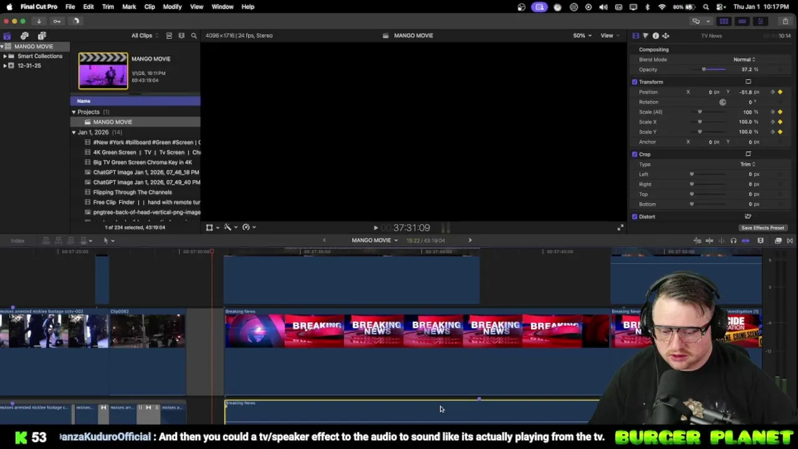
Task: Open the browser search magnifier
Action: pyautogui.click(x=194, y=36)
